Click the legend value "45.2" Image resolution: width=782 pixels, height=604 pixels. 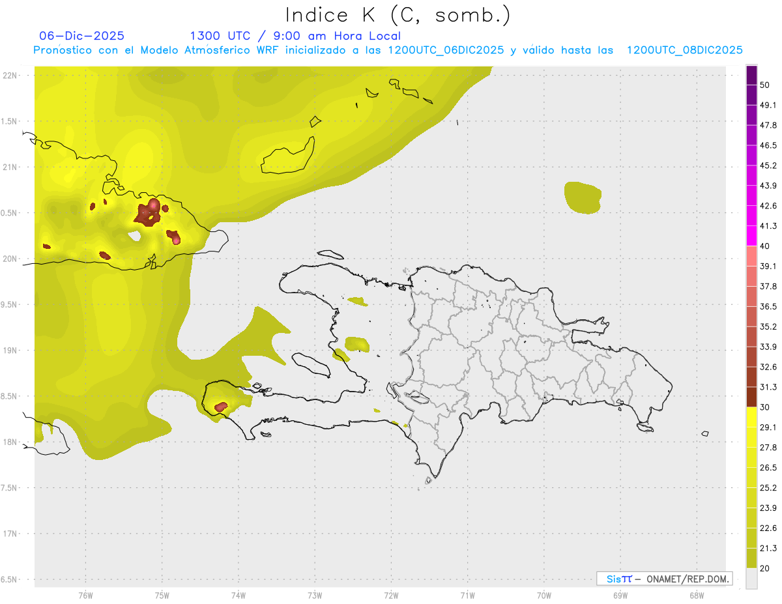tap(768, 165)
